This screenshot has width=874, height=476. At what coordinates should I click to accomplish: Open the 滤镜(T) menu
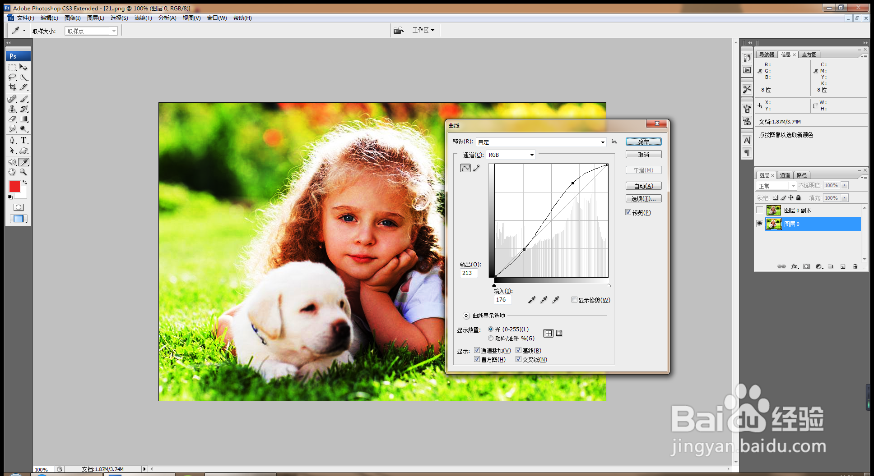(x=143, y=18)
